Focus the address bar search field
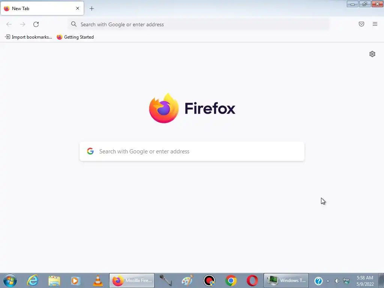The width and height of the screenshot is (384, 288). coord(199,24)
